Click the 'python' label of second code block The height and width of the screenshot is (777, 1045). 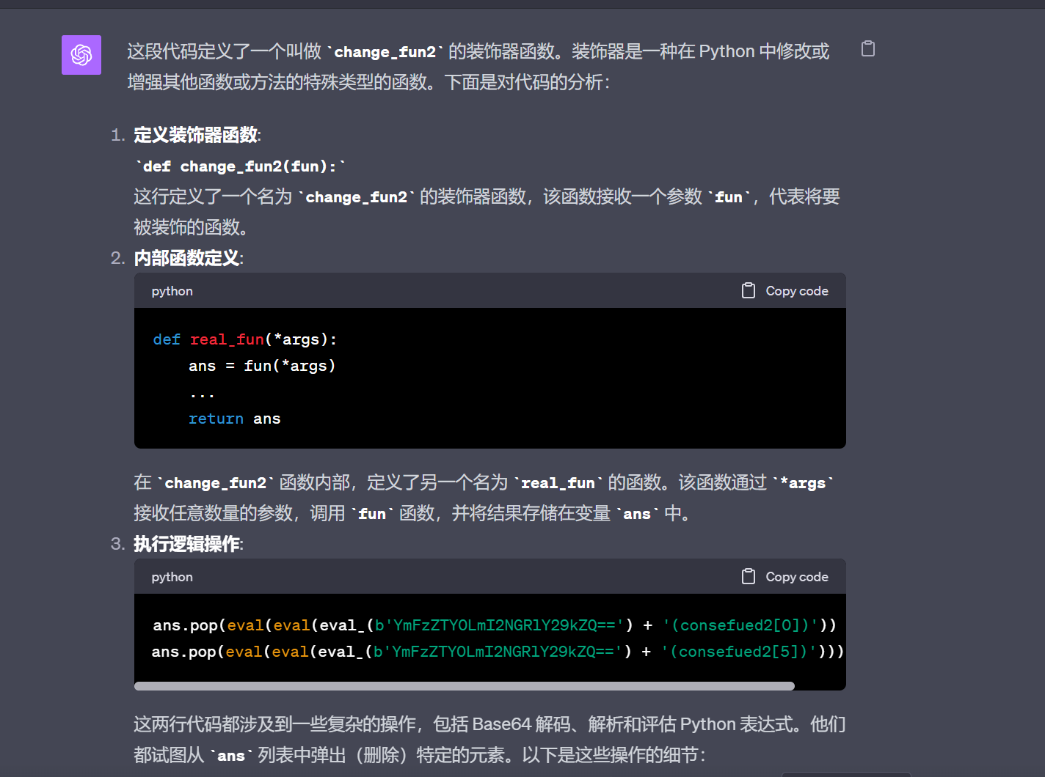click(x=172, y=577)
